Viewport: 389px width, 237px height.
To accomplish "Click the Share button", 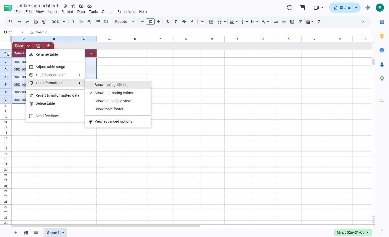I will pos(342,8).
